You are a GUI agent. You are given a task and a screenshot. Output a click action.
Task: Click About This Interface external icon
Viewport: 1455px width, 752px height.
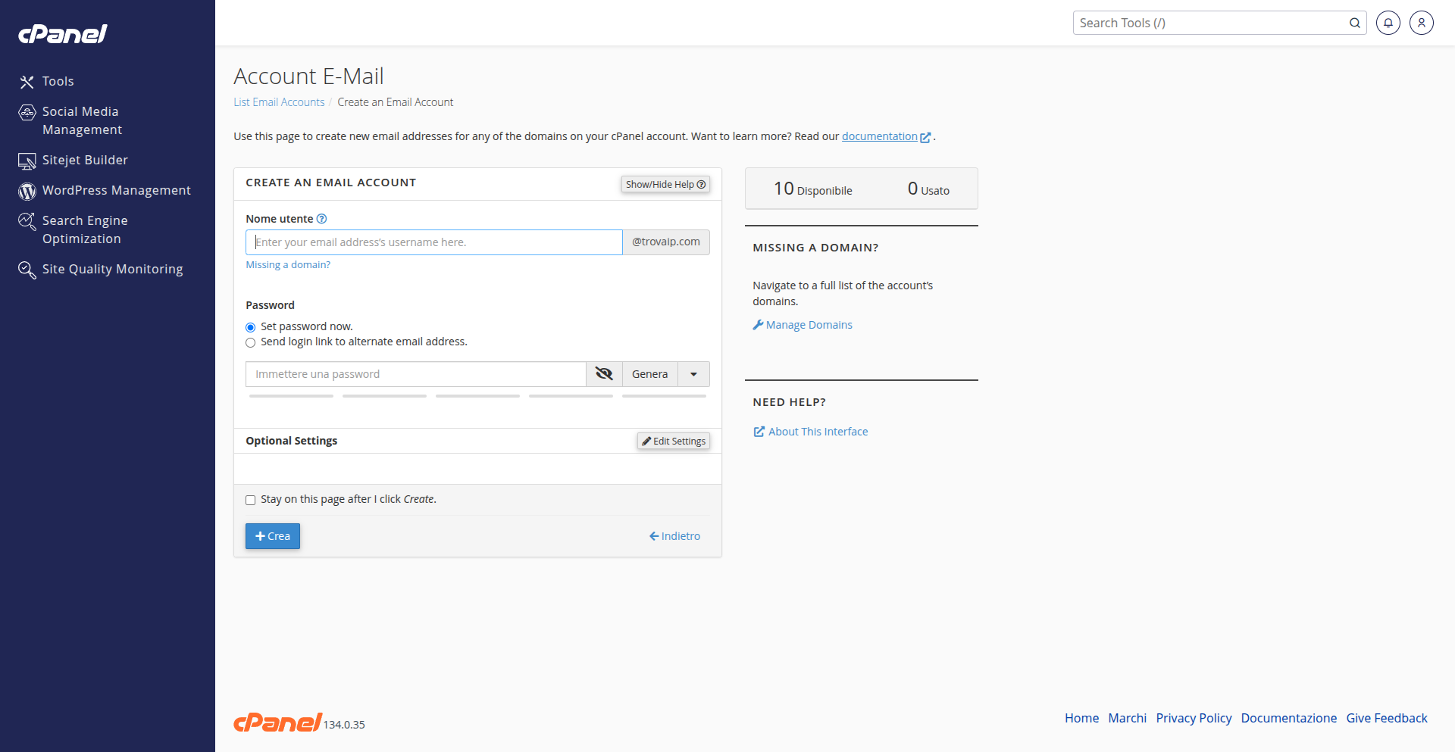759,432
